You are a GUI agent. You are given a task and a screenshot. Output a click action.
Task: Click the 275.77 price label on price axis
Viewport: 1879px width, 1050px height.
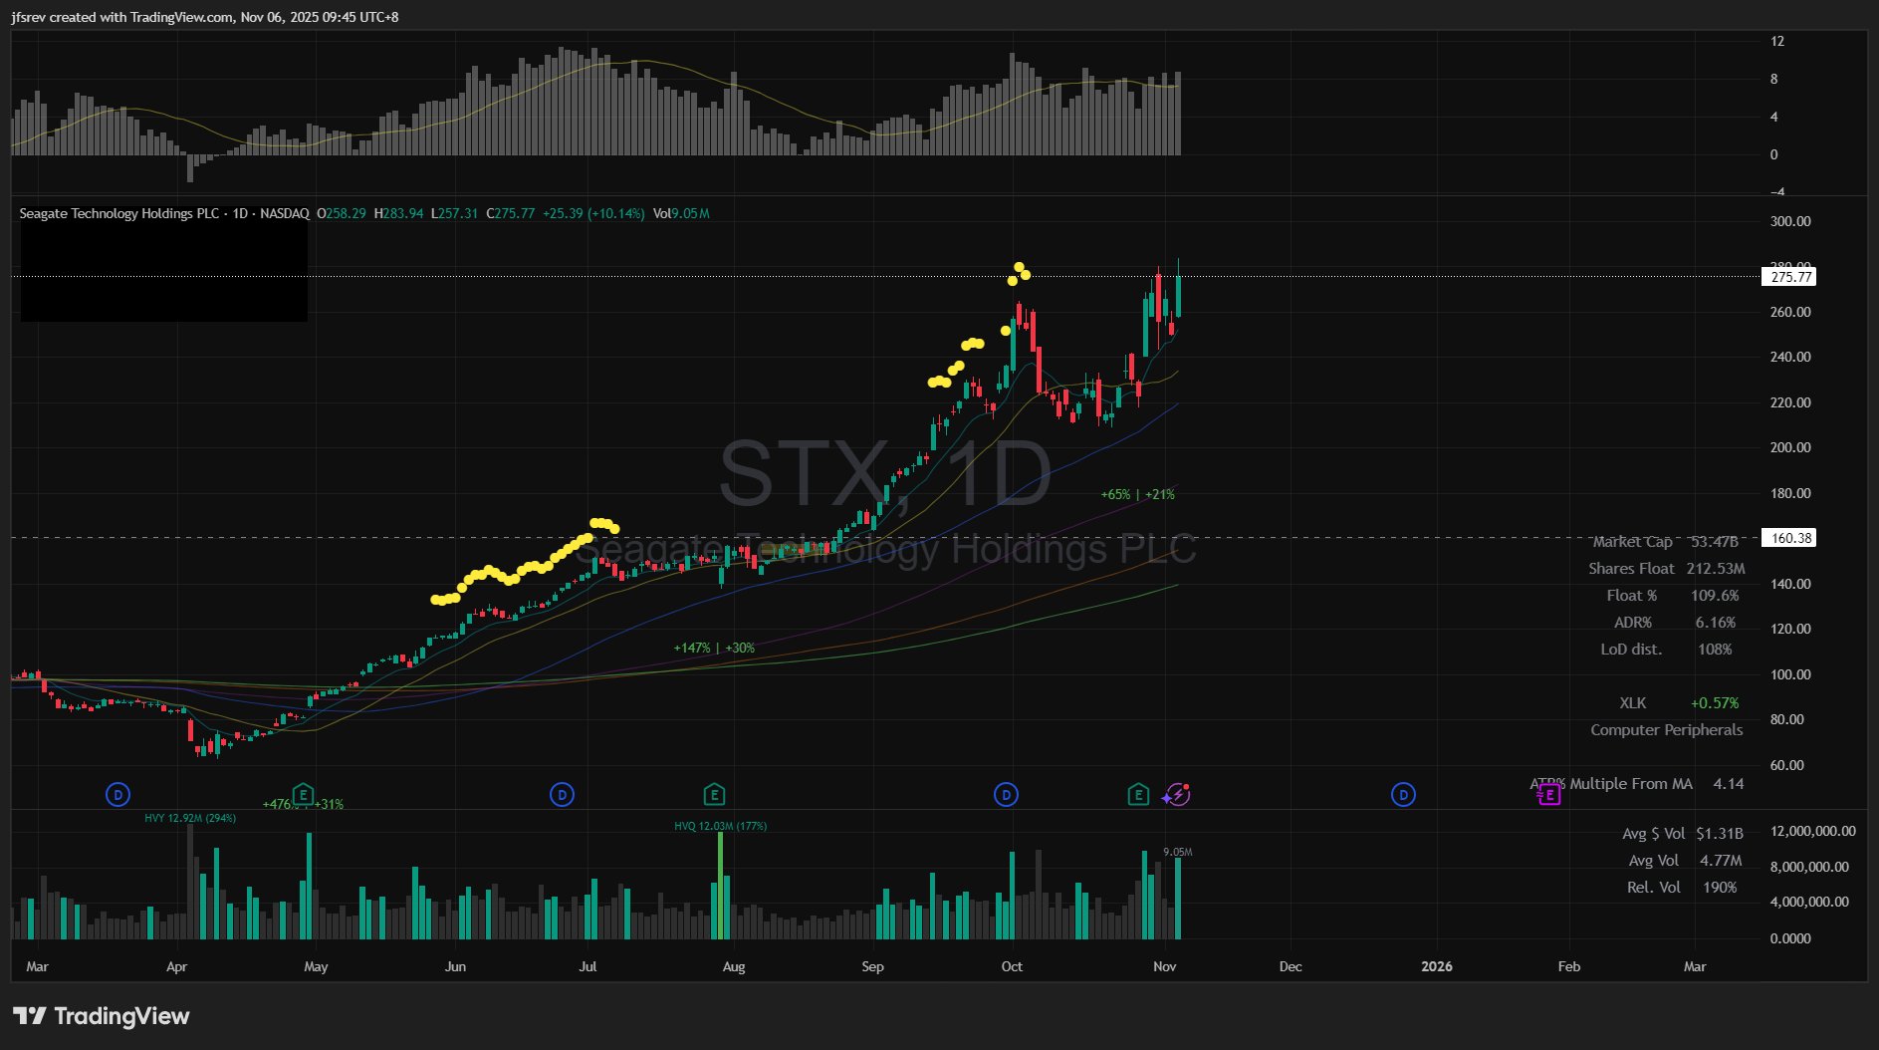pyautogui.click(x=1790, y=277)
